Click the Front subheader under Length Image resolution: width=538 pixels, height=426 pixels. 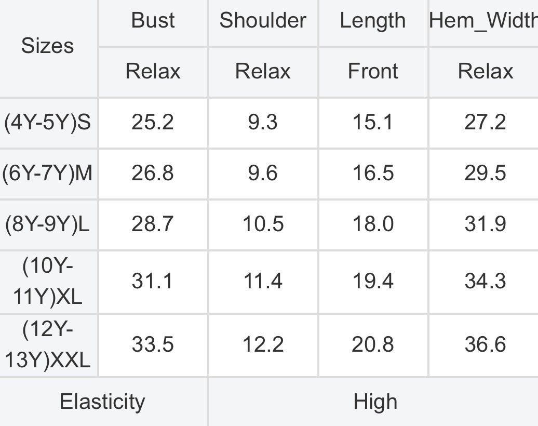(x=373, y=71)
